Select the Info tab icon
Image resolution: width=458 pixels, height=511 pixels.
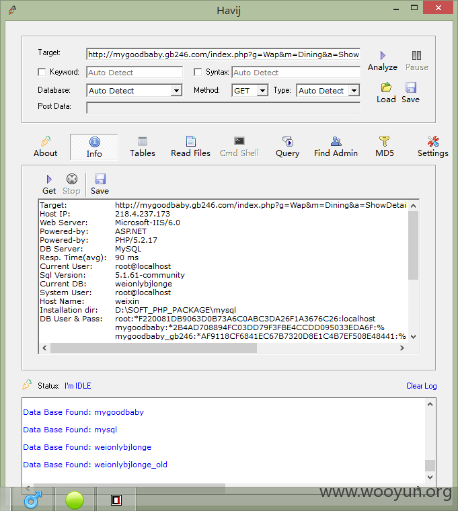tap(95, 142)
